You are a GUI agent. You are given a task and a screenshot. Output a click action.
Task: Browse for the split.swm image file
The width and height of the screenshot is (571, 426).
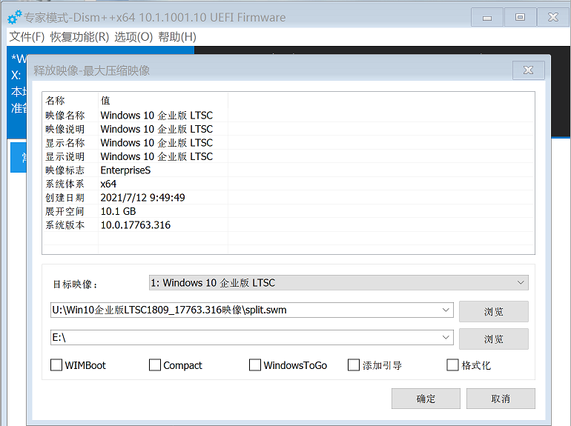click(493, 311)
